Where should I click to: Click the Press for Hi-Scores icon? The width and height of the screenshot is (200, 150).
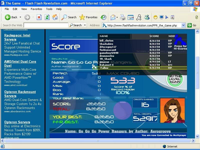click(180, 42)
